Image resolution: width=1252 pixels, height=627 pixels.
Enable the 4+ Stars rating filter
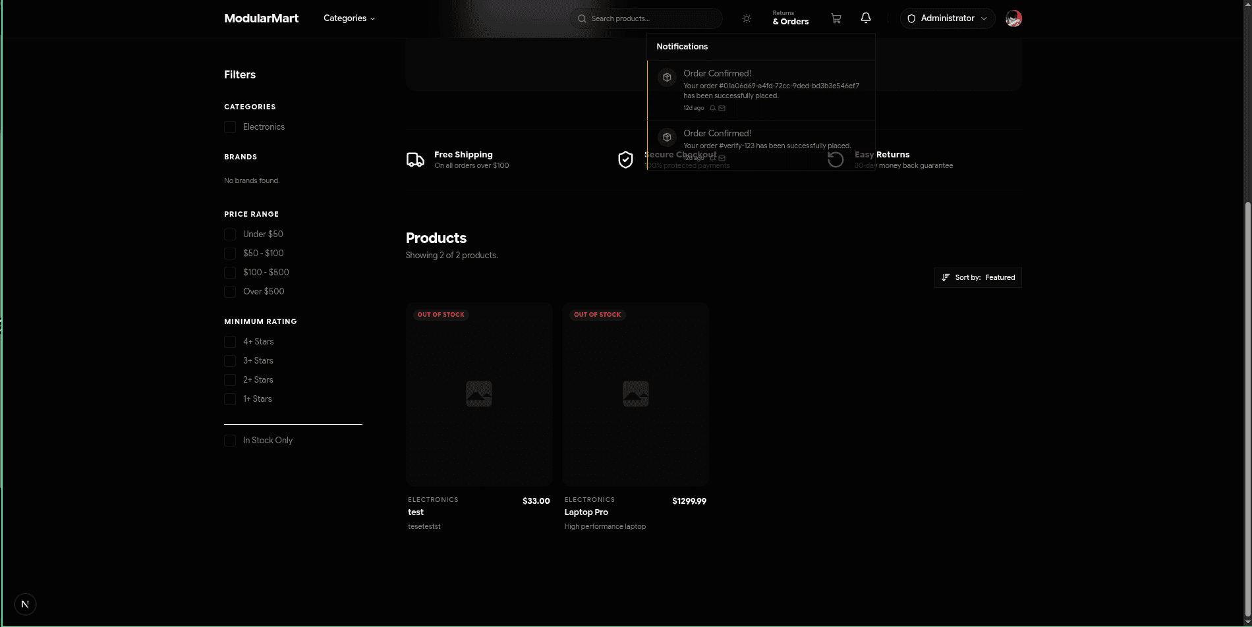tap(230, 342)
